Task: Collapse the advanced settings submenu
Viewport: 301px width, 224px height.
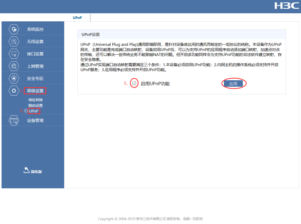Action: (35, 90)
